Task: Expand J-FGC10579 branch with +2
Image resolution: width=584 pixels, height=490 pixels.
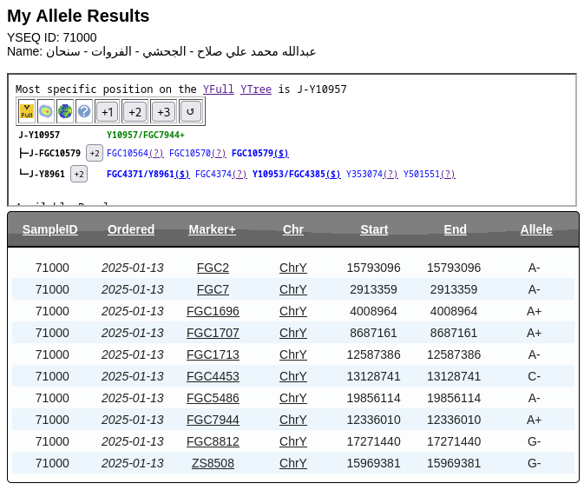Action: (x=95, y=153)
